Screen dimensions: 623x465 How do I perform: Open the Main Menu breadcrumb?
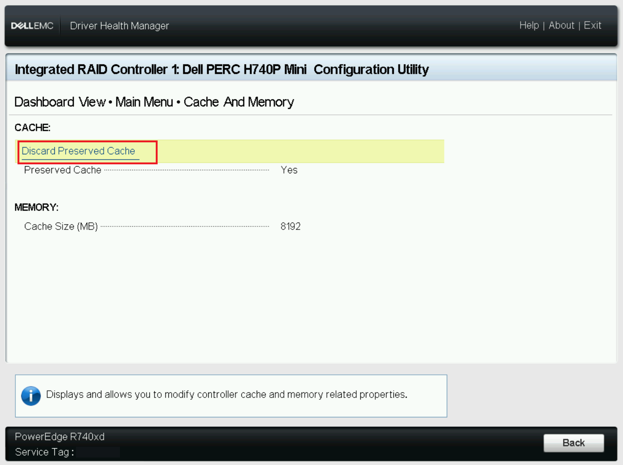(x=144, y=102)
